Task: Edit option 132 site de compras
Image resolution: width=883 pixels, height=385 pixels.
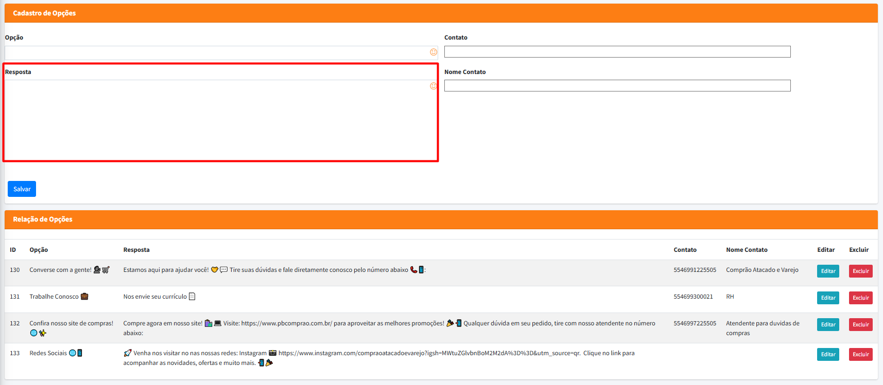Action: click(x=827, y=324)
